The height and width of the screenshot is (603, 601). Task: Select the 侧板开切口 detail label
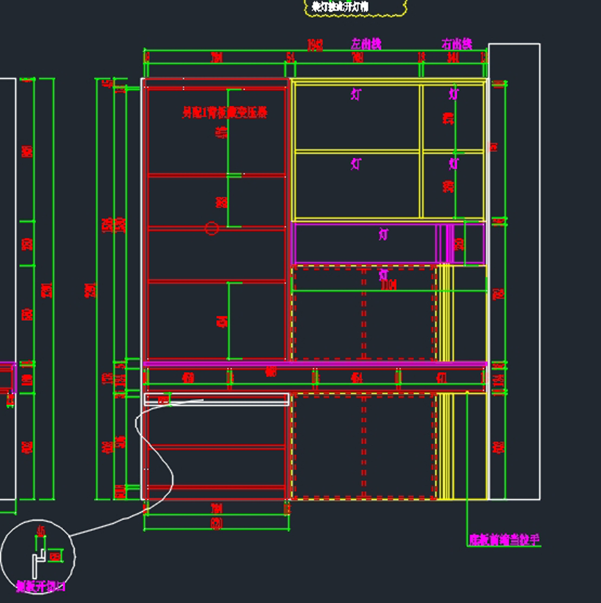pyautogui.click(x=41, y=586)
